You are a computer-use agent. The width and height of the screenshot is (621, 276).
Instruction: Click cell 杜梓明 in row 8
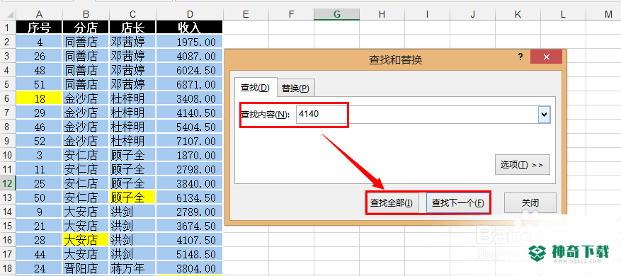point(132,127)
